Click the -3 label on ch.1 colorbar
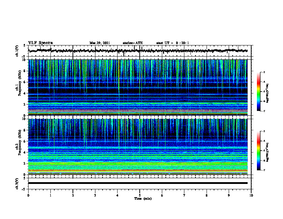283x219 pixels. point(264,72)
